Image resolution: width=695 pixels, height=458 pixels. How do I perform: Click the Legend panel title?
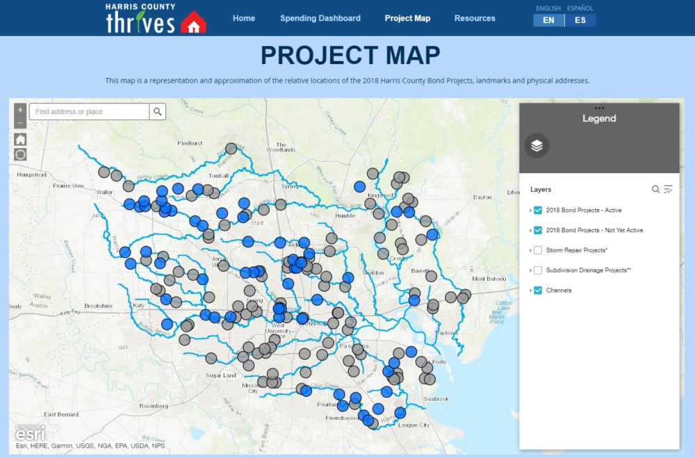coord(599,118)
